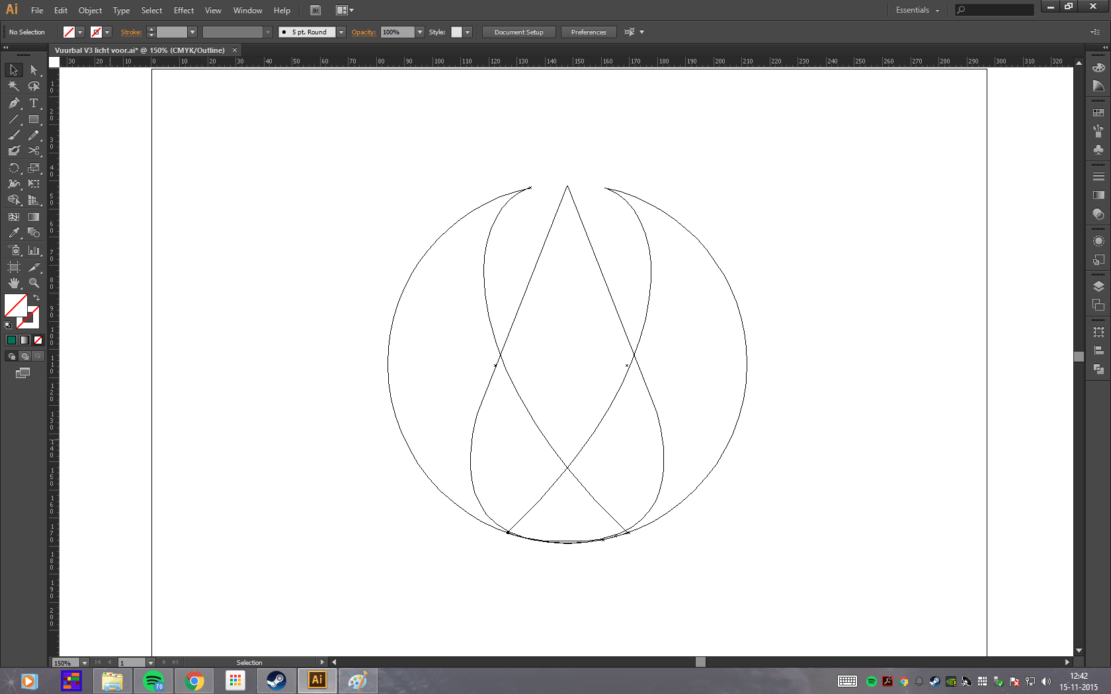Open the Window menu
Image resolution: width=1111 pixels, height=694 pixels.
click(x=247, y=11)
